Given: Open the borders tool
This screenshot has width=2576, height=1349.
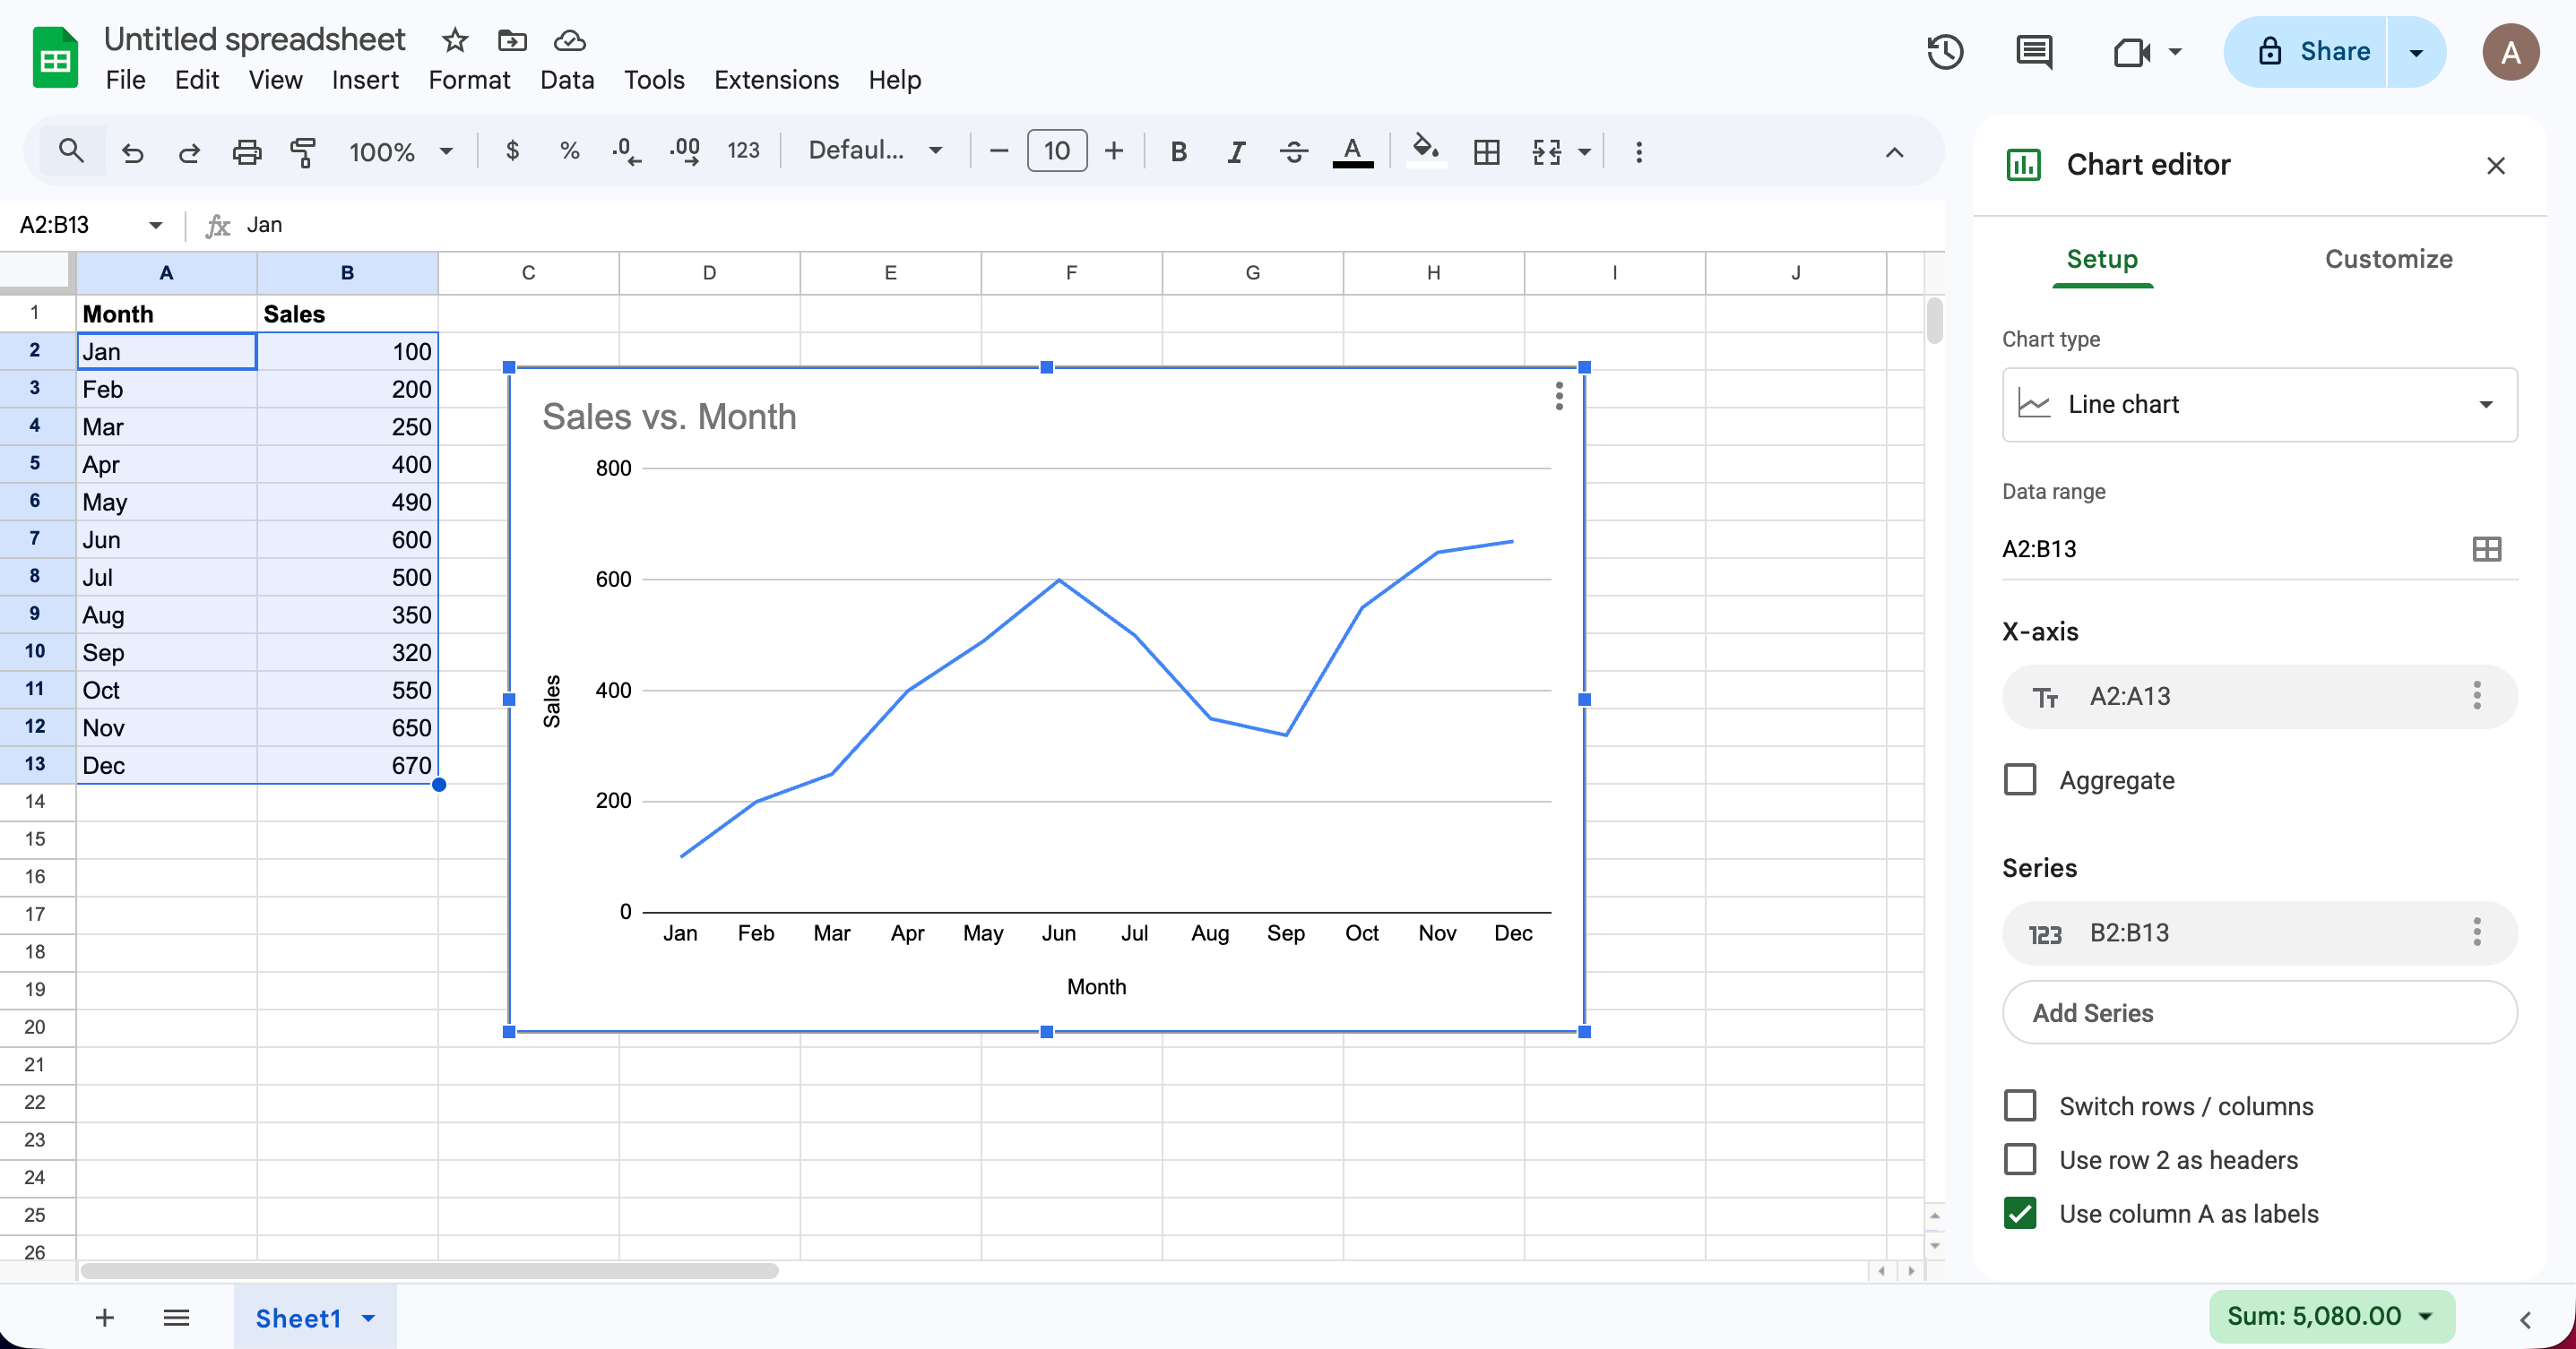Looking at the screenshot, I should (x=1486, y=150).
